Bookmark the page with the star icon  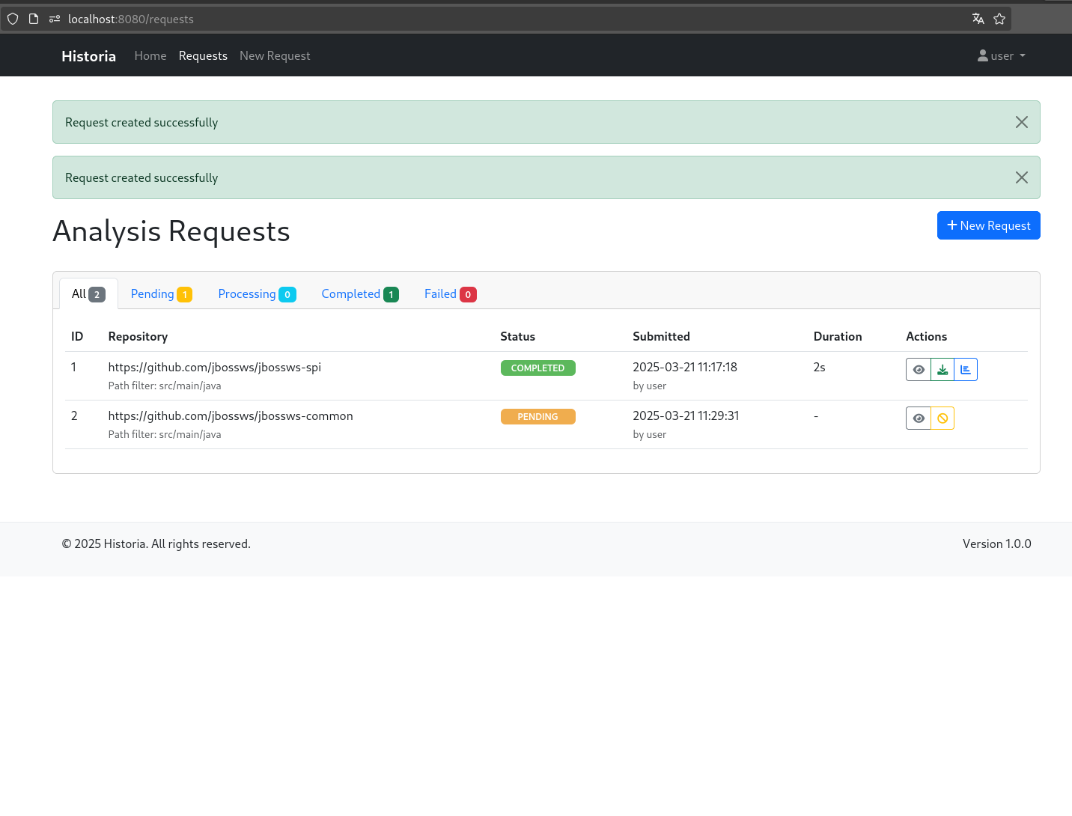coord(999,18)
